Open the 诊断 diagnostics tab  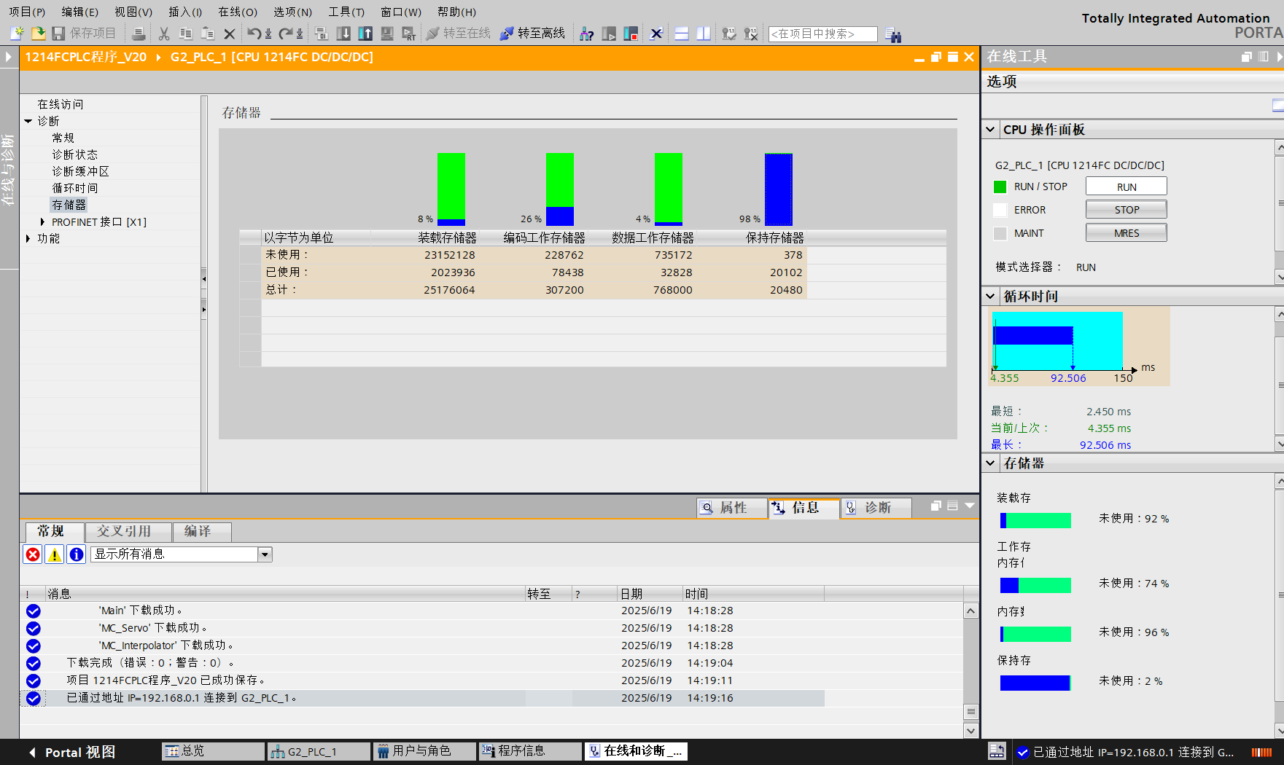[x=876, y=507]
